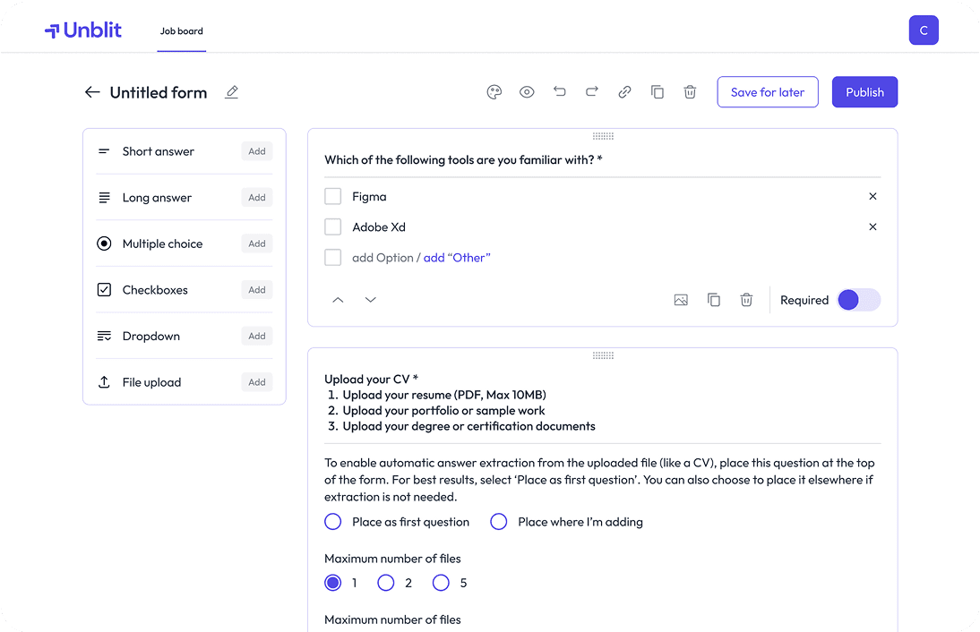
Task: Add image to tools question
Action: point(681,300)
